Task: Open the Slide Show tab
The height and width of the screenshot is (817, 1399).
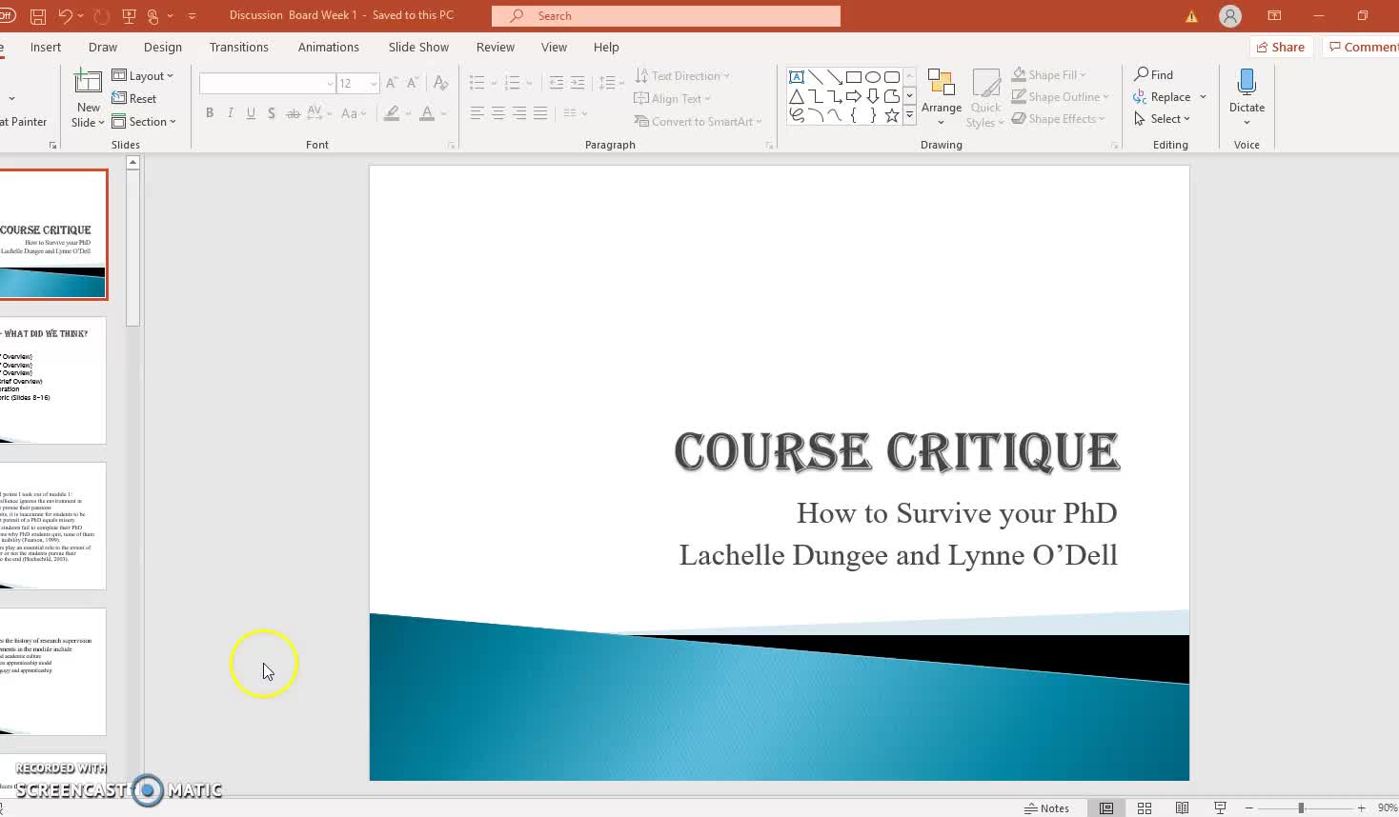Action: pyautogui.click(x=418, y=47)
